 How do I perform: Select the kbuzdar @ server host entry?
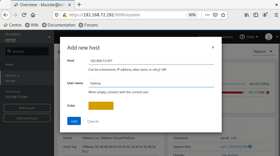(27, 78)
